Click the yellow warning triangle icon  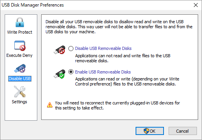click(50, 105)
